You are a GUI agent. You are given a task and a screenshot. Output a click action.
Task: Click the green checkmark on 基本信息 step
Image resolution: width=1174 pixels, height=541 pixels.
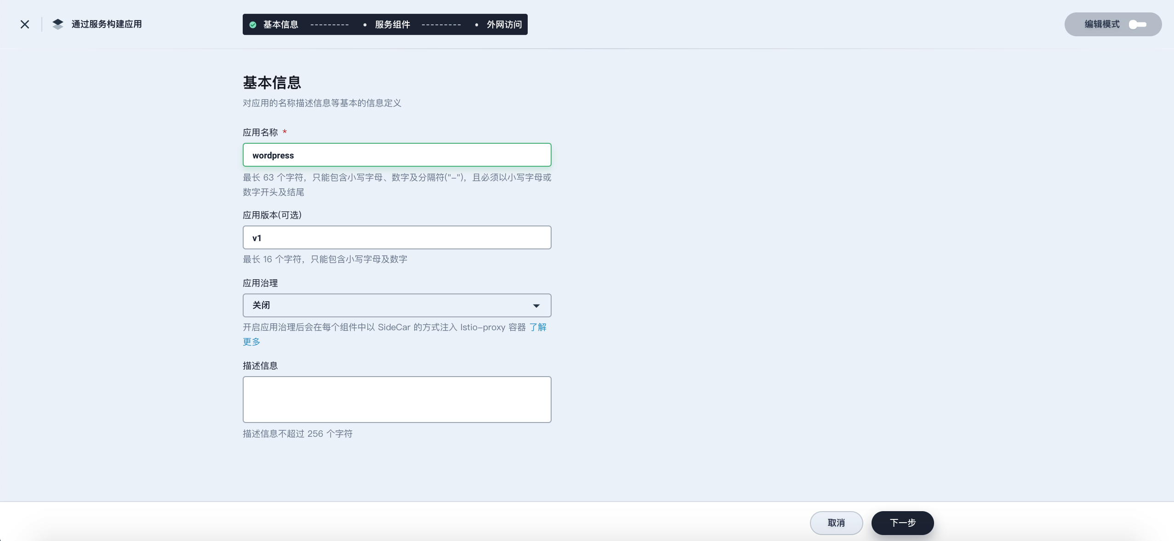tap(253, 25)
